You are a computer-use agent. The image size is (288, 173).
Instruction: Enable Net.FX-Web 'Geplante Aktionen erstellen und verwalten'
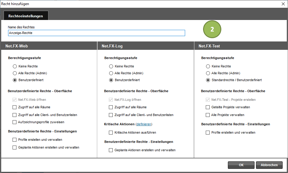(x=15, y=147)
